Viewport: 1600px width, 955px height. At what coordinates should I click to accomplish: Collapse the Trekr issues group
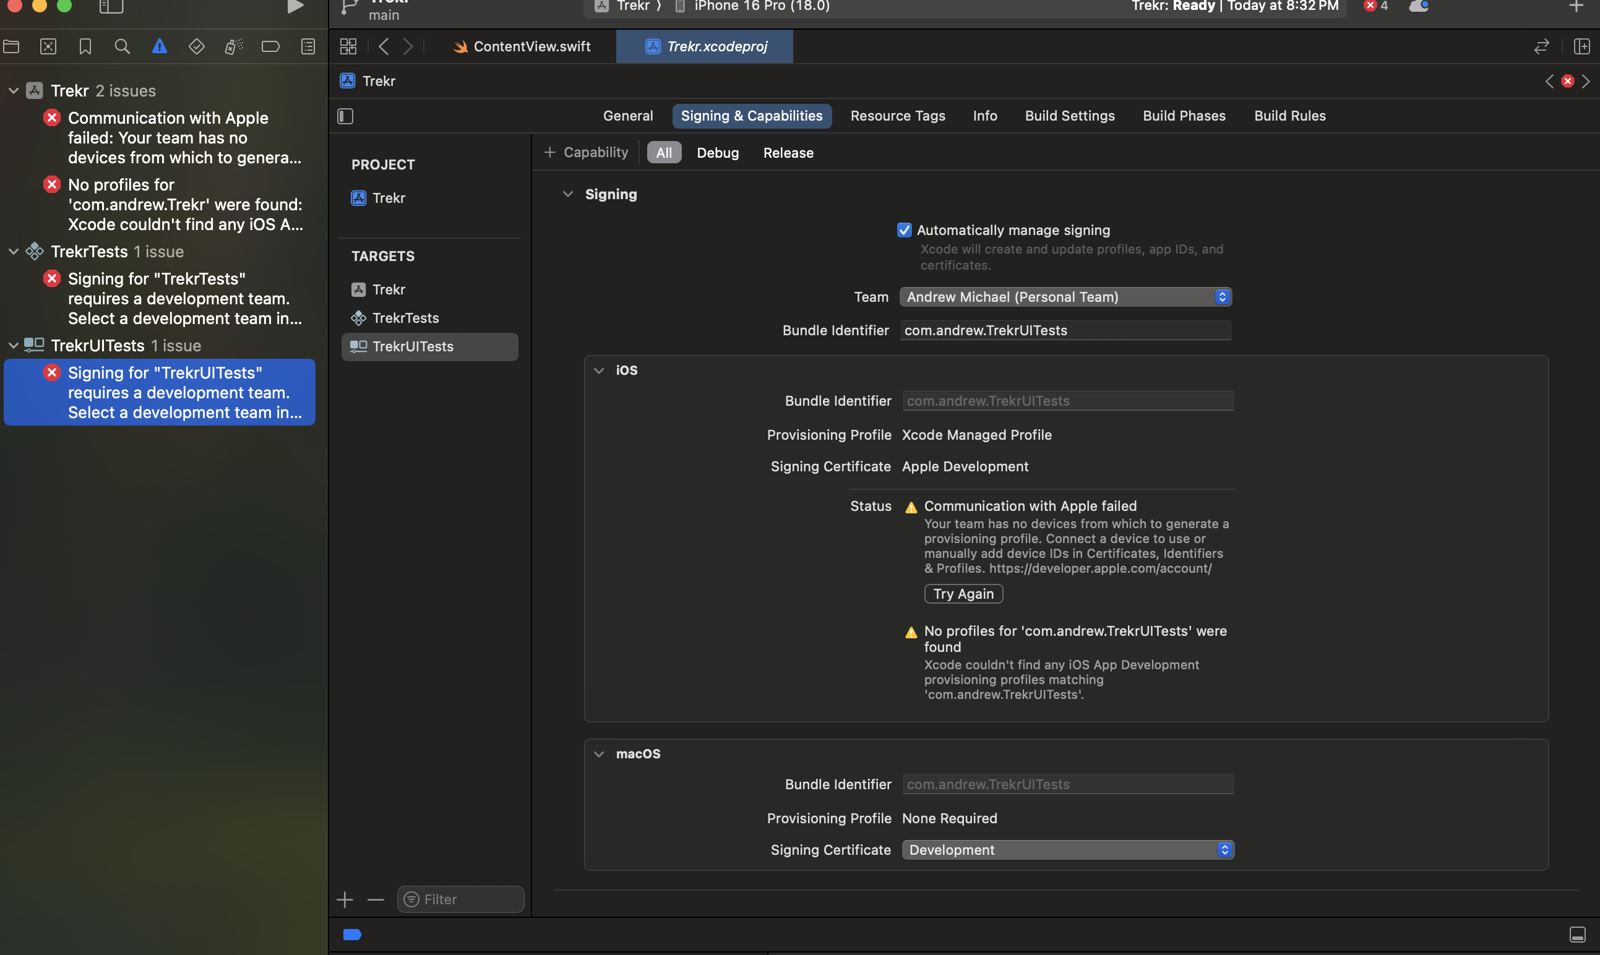pyautogui.click(x=13, y=91)
